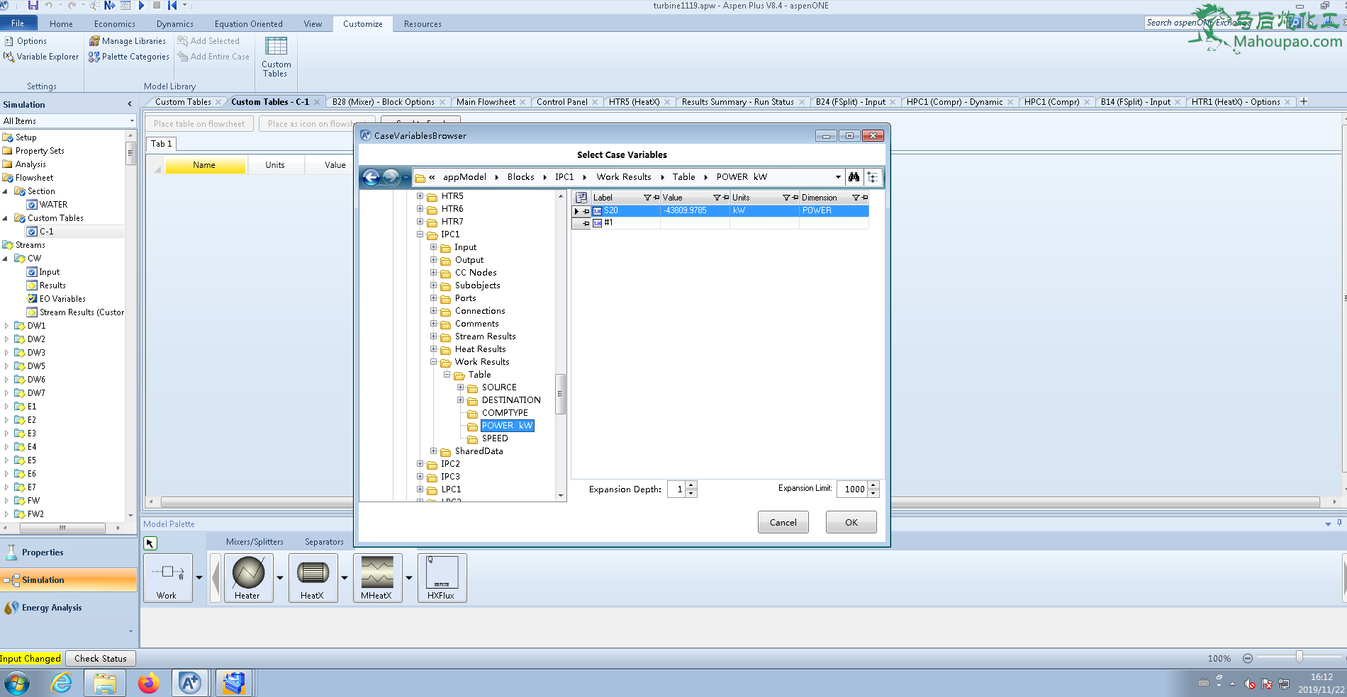Select the MHeatX block in Model Palette
This screenshot has height=697, width=1347.
click(x=377, y=578)
